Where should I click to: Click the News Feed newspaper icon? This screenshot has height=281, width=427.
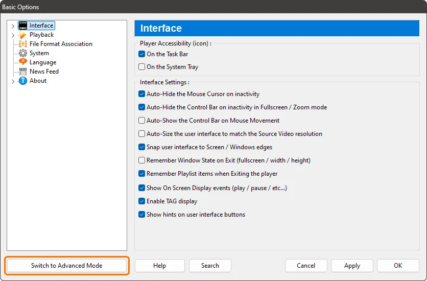click(x=23, y=72)
